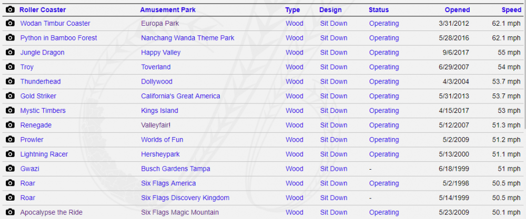Image resolution: width=526 pixels, height=219 pixels.
Task: Click Sit Down design in Gwazi's row
Action: pos(334,169)
